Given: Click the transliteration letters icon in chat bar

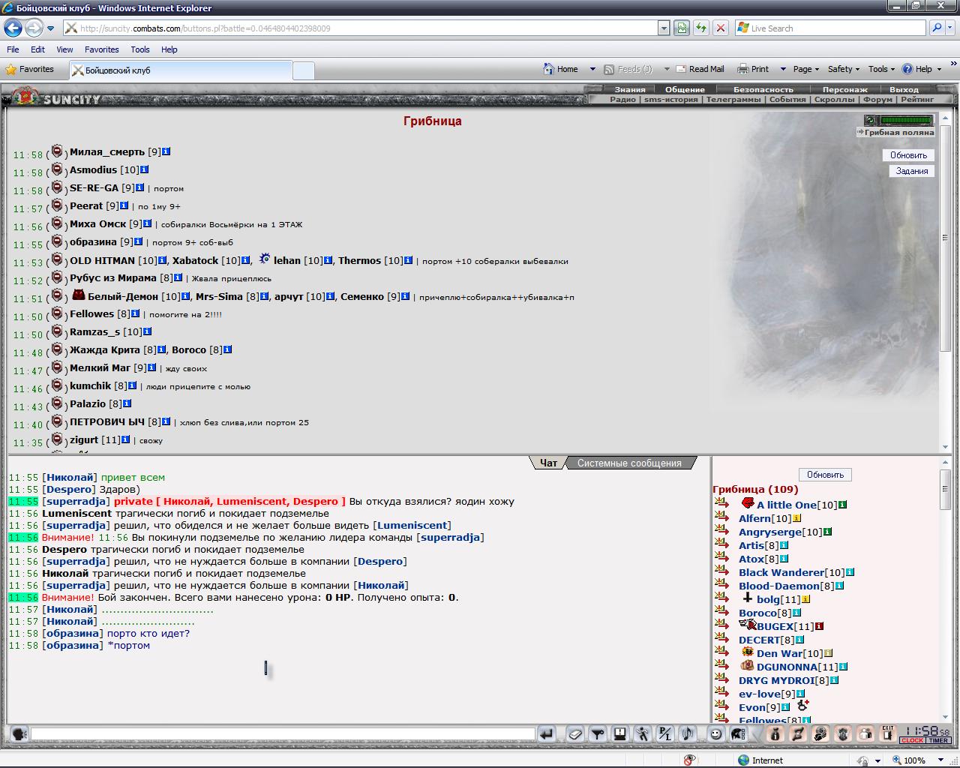Looking at the screenshot, I should [664, 733].
